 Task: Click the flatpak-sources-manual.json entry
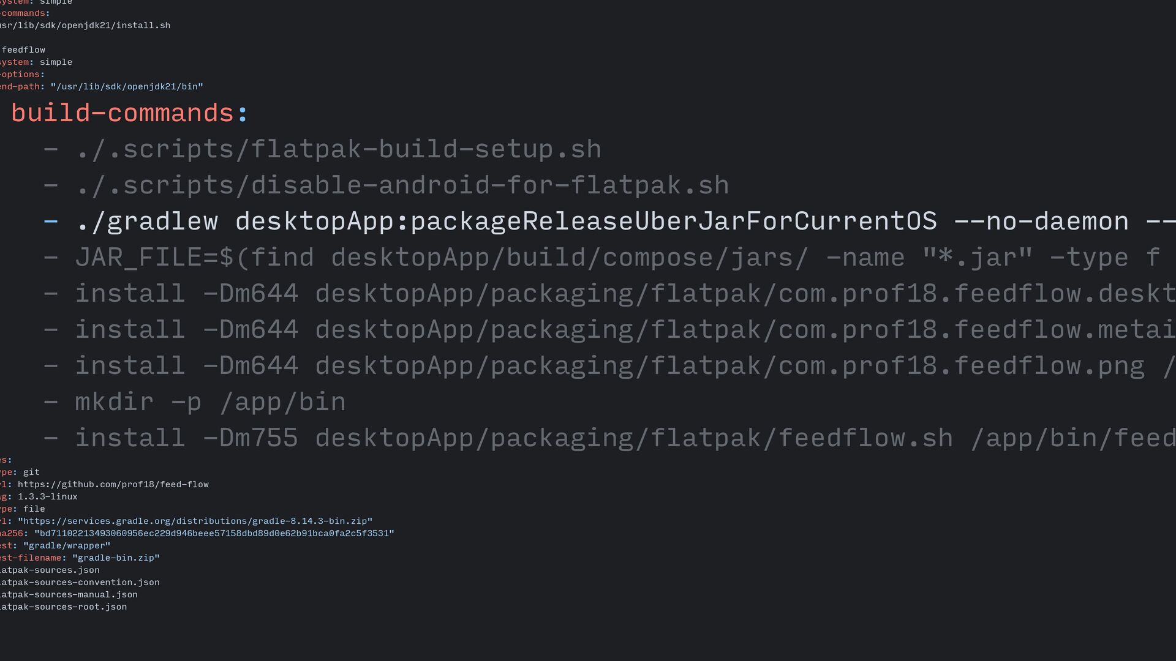(69, 595)
